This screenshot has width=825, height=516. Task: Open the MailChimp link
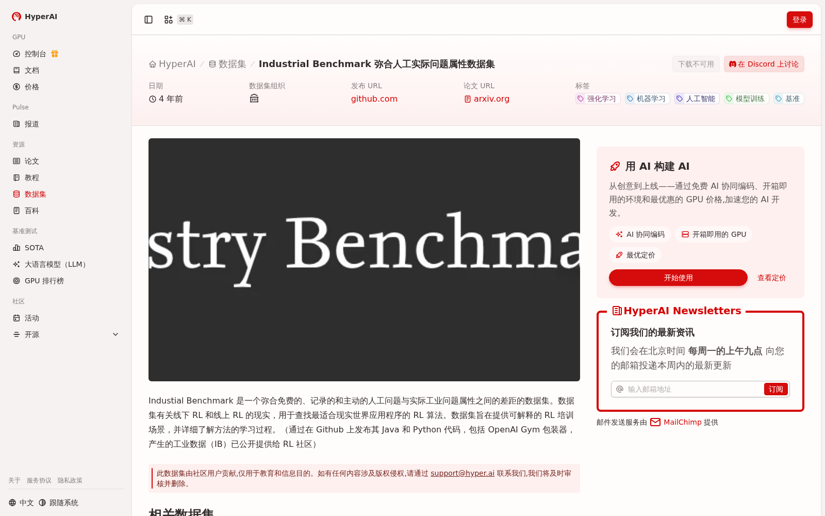coord(676,422)
